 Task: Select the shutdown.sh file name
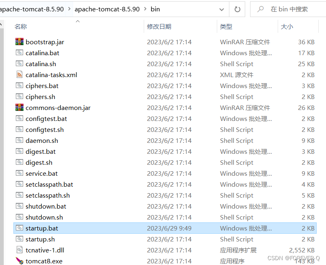pyautogui.click(x=44, y=217)
